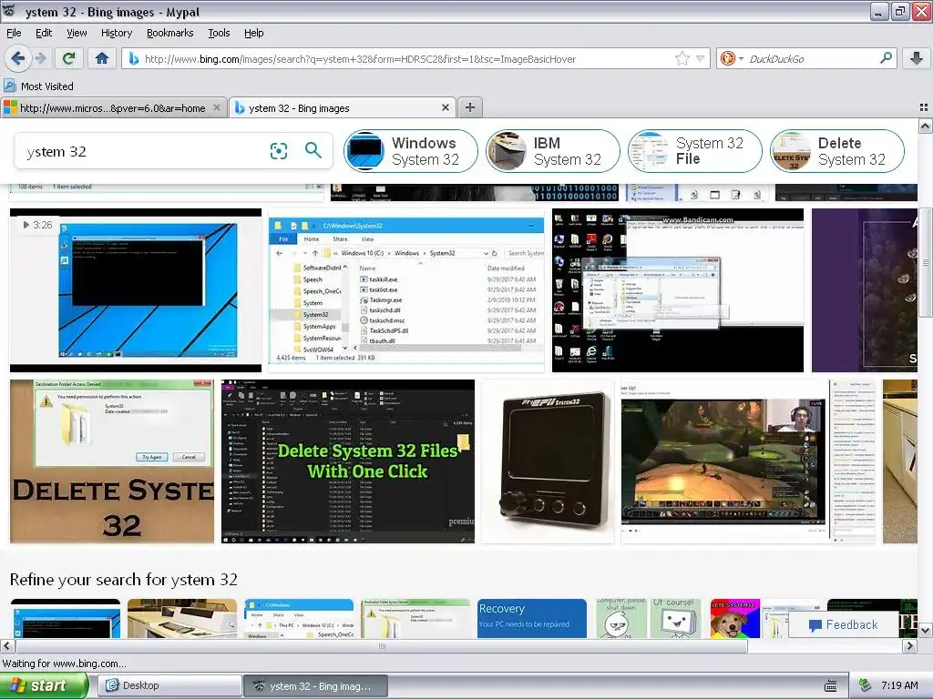Switch to the Desktop taskbar item
This screenshot has height=699, width=933.
click(169, 685)
